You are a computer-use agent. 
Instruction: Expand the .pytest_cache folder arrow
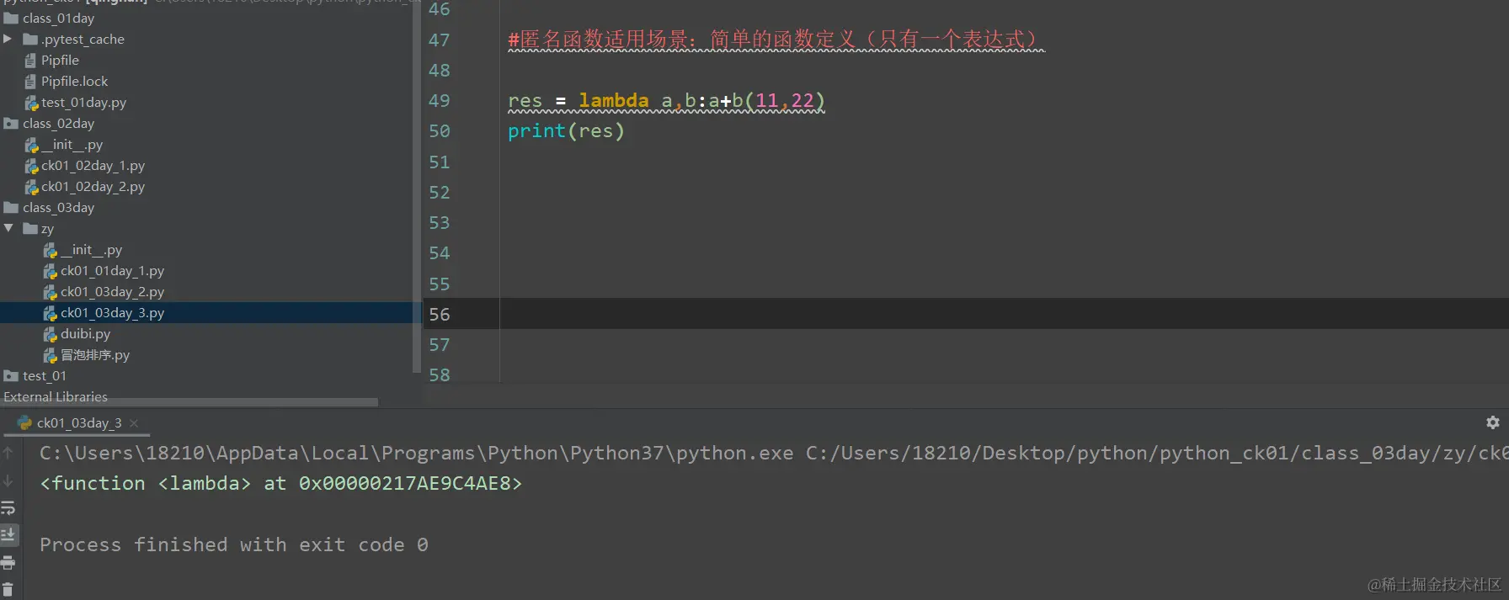(x=8, y=39)
